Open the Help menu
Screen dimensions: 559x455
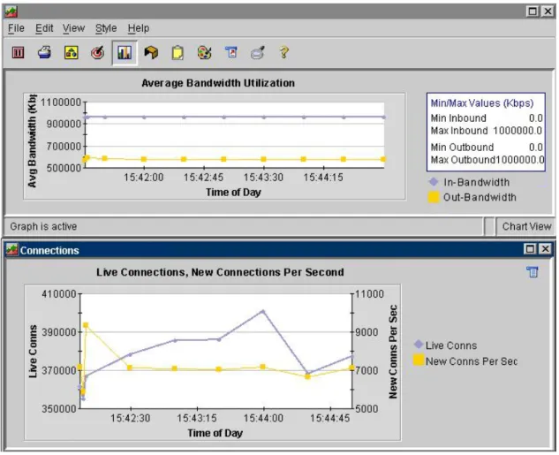(x=139, y=28)
